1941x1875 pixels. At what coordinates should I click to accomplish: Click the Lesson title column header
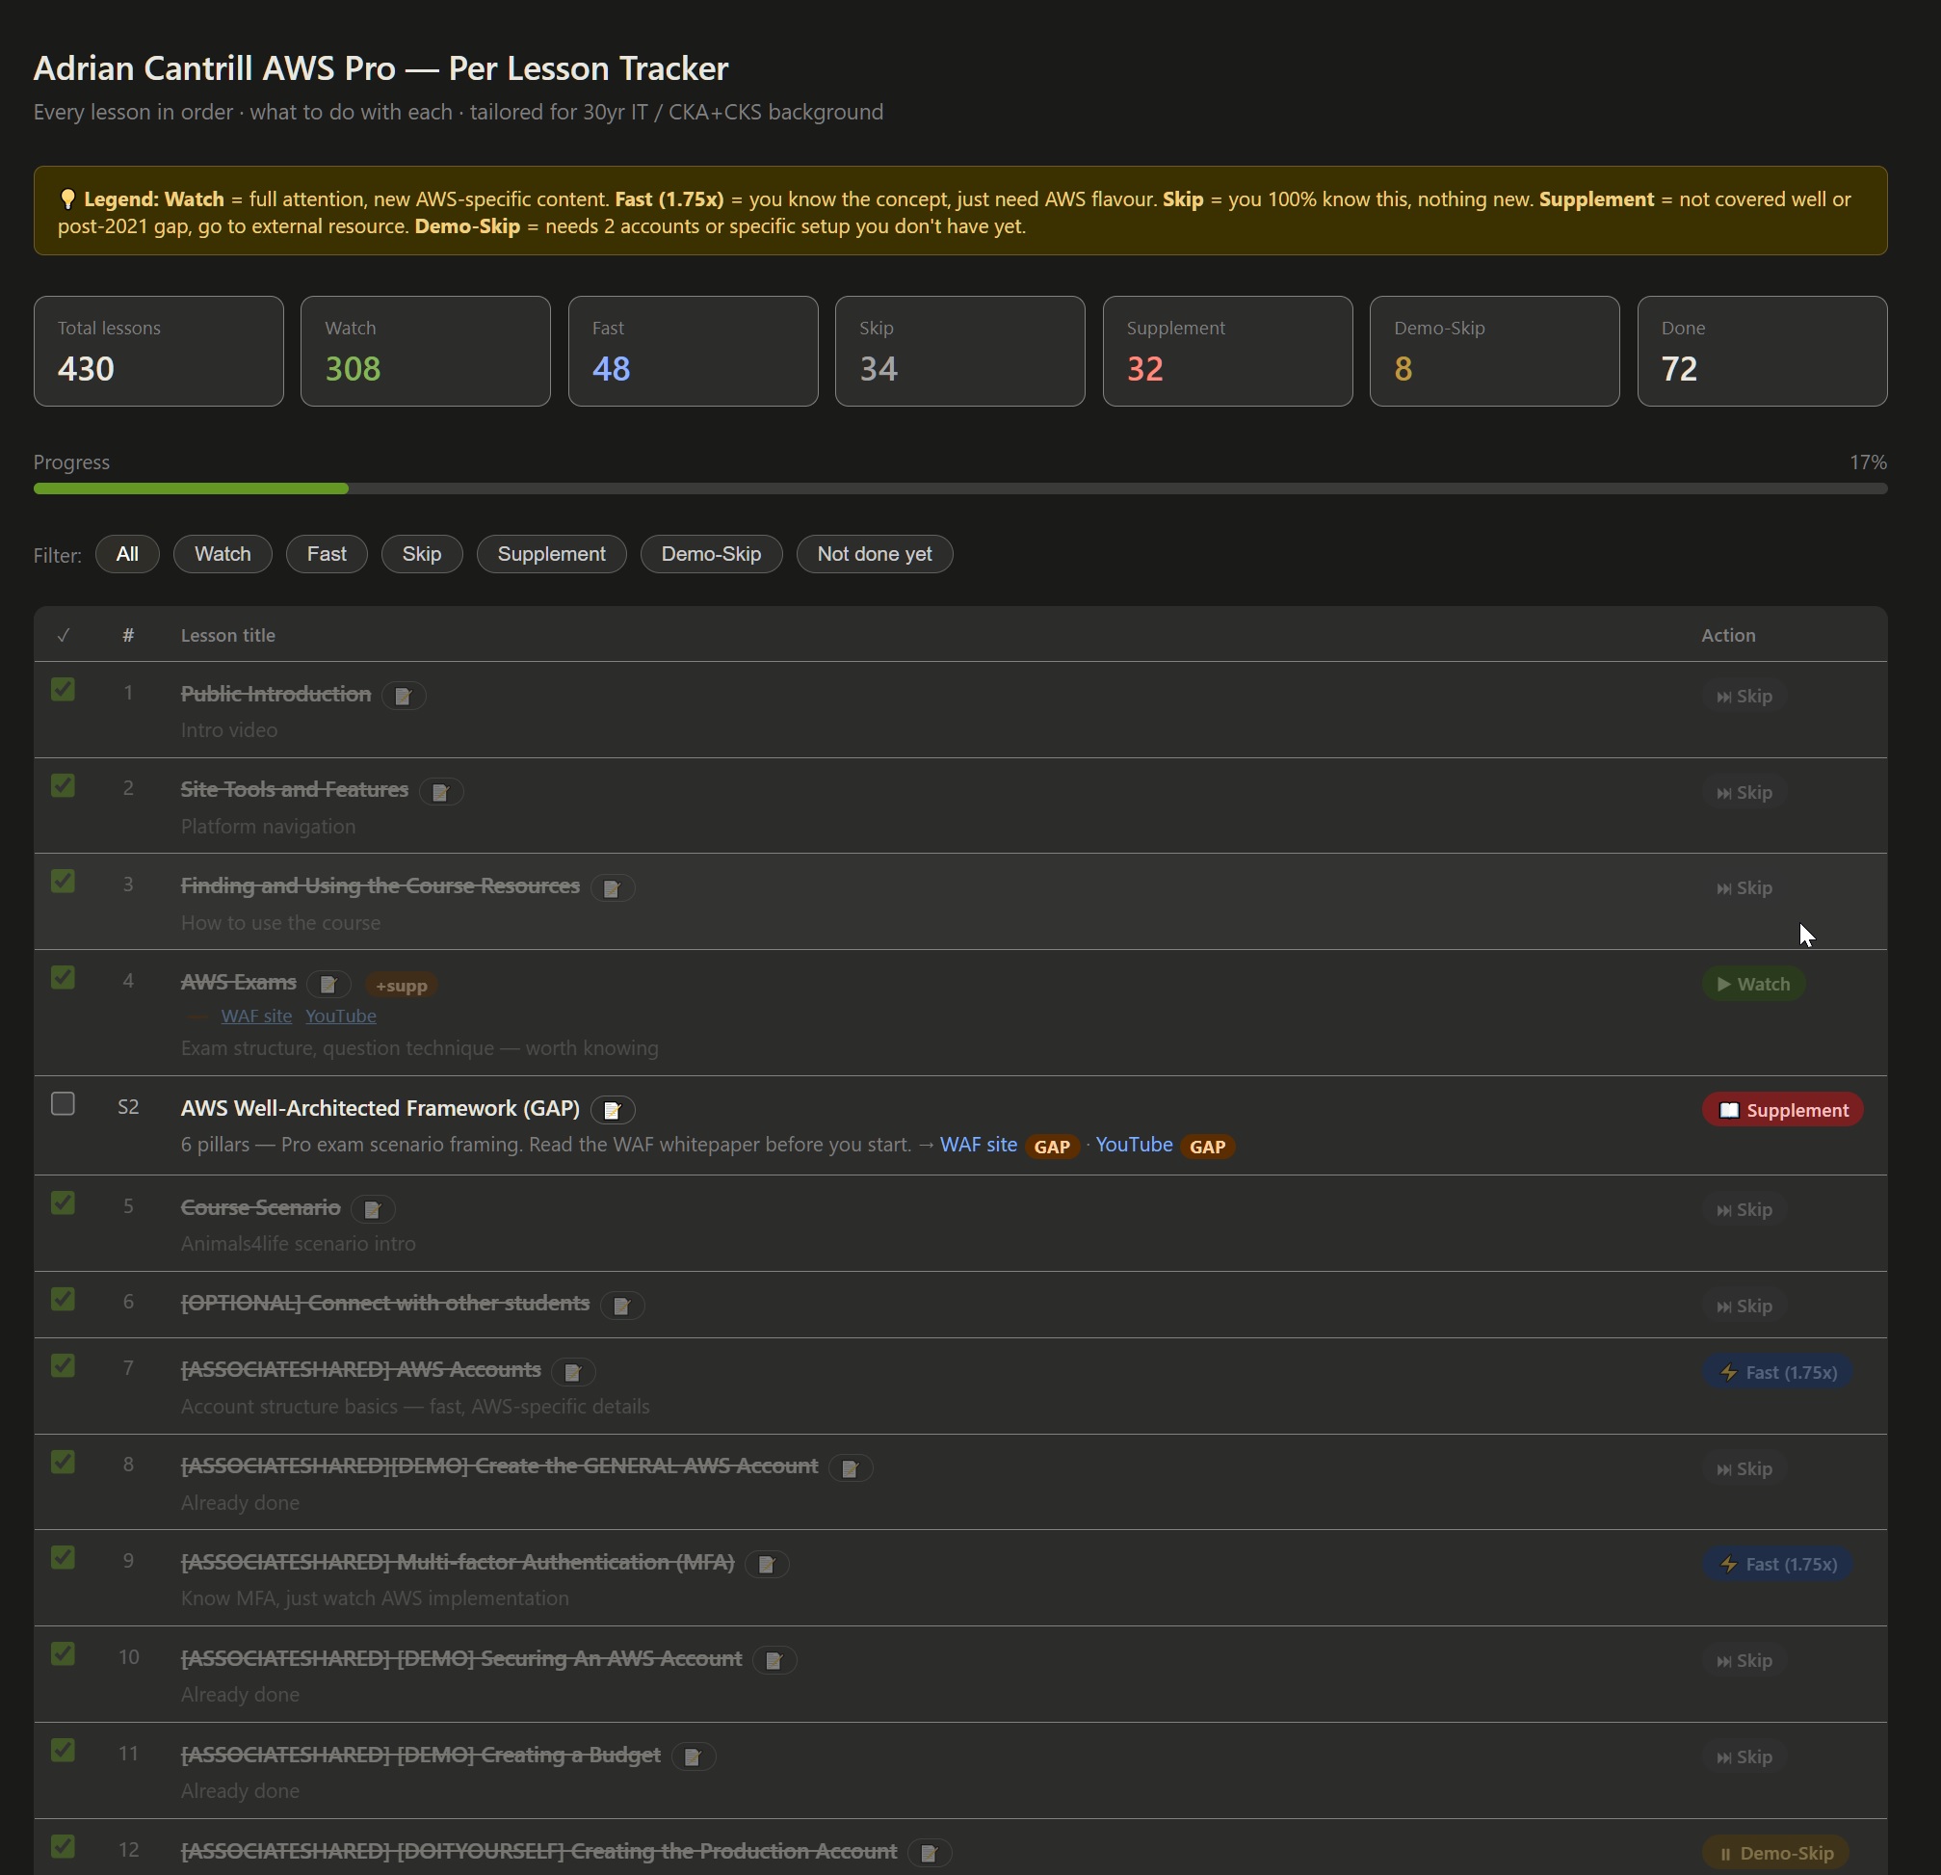227,636
